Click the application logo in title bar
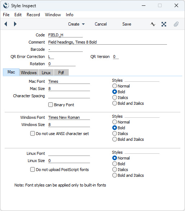The width and height of the screenshot is (185, 211). 6,6
